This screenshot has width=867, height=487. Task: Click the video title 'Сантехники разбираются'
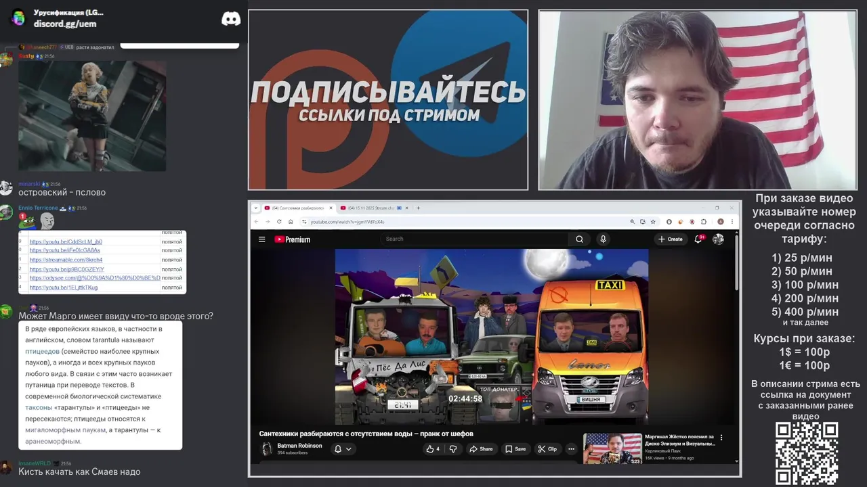[366, 434]
